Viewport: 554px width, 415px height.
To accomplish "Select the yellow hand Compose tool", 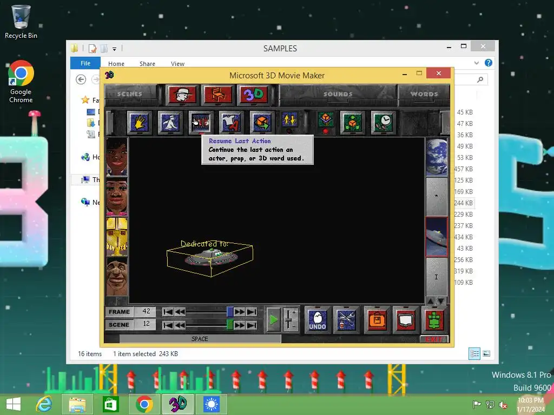I will point(139,123).
